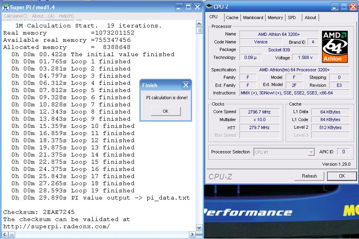Click the processor Name field 'AMD Athlon 64 3200+'
This screenshot has width=359, height=239.
(279, 34)
